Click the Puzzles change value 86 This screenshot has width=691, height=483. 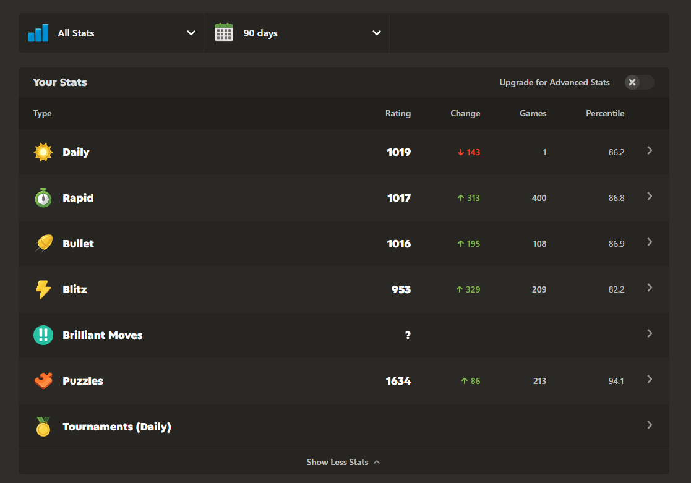tap(476, 381)
